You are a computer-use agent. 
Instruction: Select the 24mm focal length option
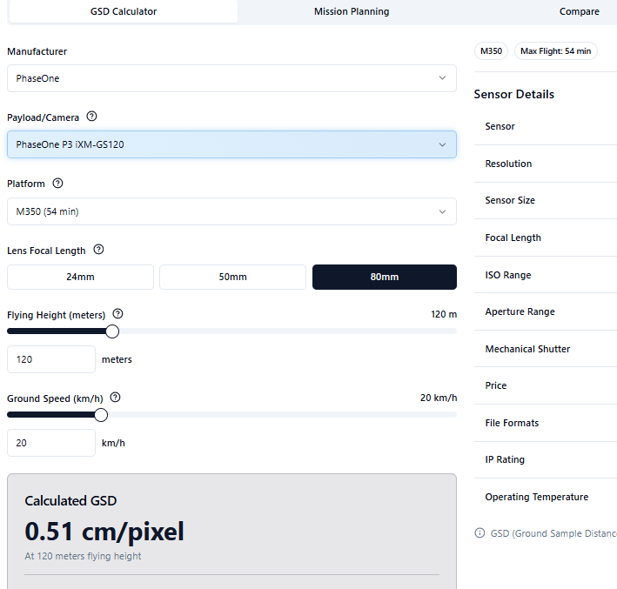coord(80,277)
